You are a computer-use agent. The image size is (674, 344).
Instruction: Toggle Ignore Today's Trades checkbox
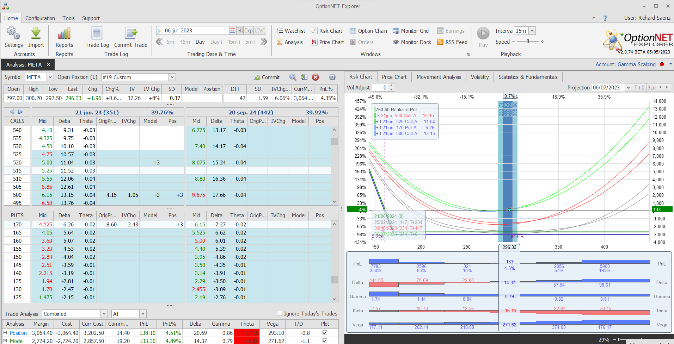click(x=280, y=313)
